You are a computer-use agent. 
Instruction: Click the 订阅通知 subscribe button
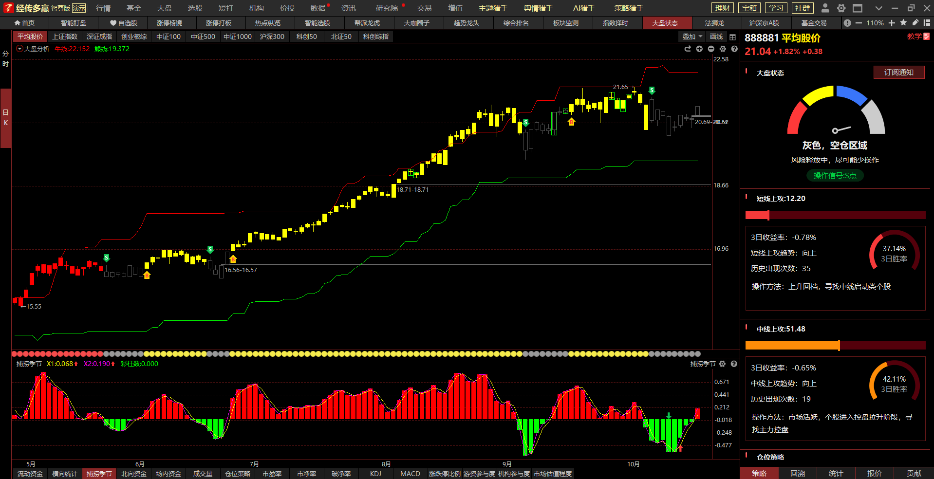(898, 73)
